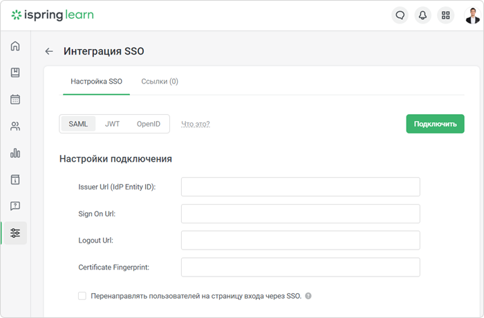
Task: Open the Home icon in sidebar
Action: point(15,46)
